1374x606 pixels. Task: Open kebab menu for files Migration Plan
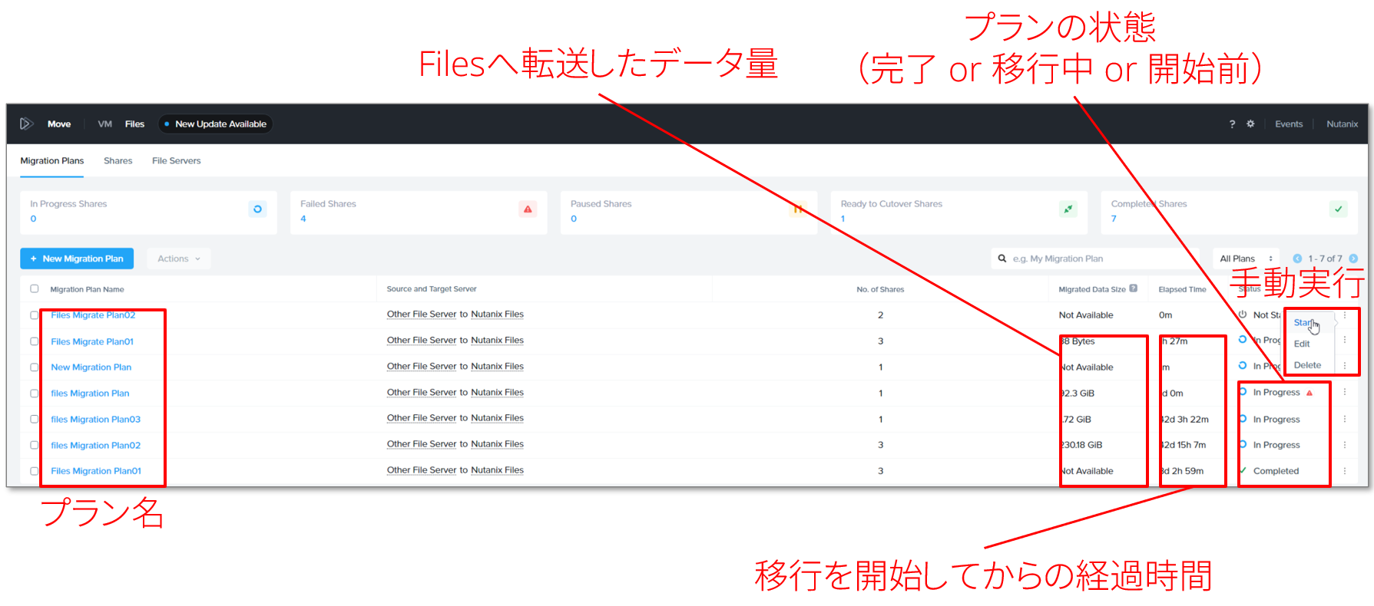1345,392
